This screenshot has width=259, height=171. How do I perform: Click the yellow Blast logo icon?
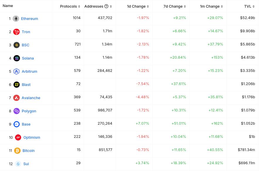coord(17,84)
